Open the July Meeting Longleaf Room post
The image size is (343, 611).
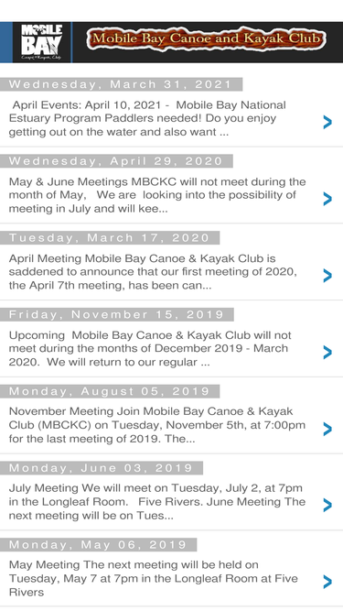click(157, 502)
